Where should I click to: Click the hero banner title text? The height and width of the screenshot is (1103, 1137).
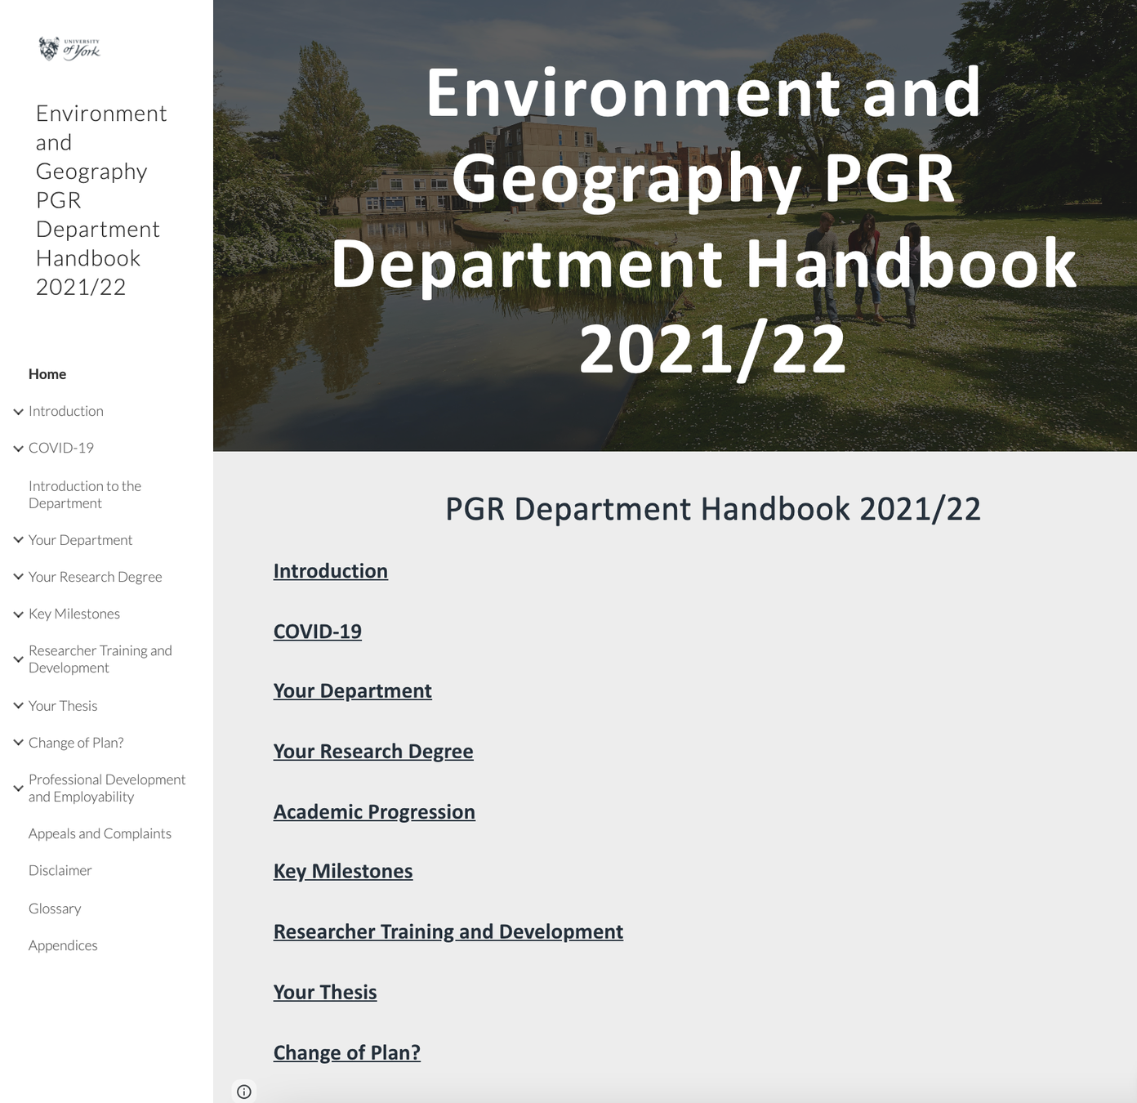pos(705,222)
